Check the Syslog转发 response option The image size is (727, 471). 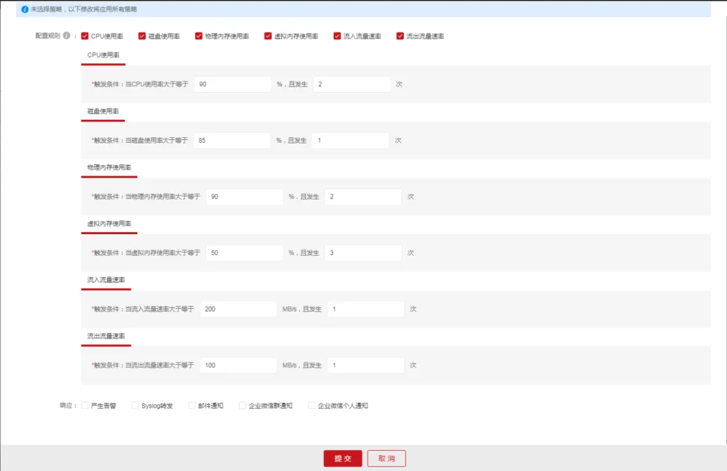click(x=135, y=406)
